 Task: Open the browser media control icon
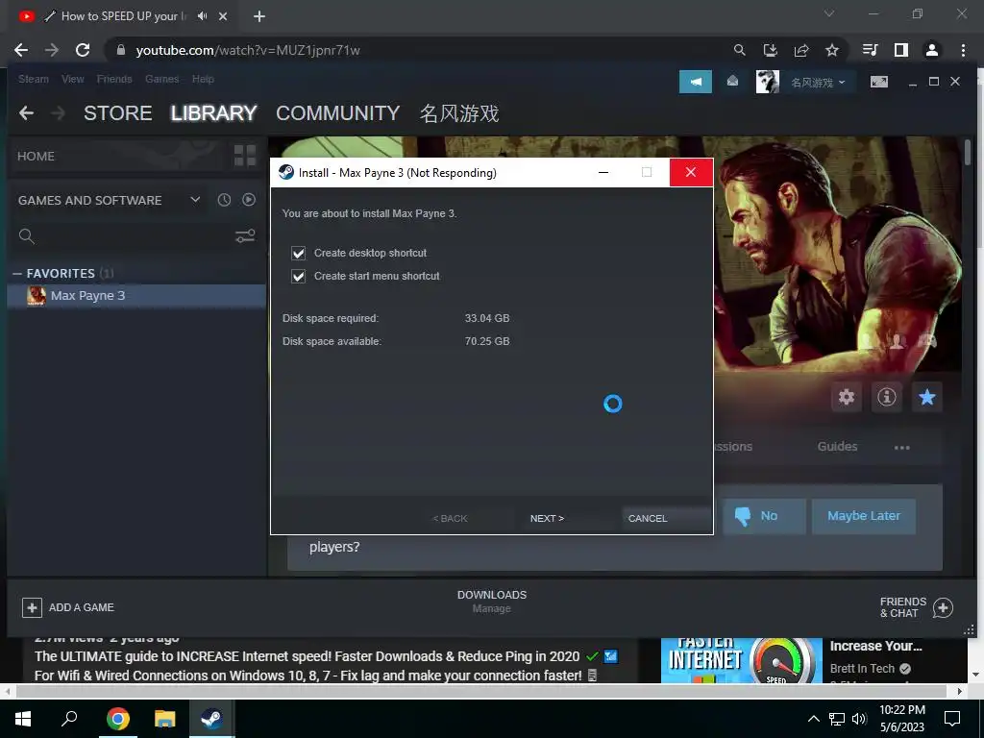point(870,50)
